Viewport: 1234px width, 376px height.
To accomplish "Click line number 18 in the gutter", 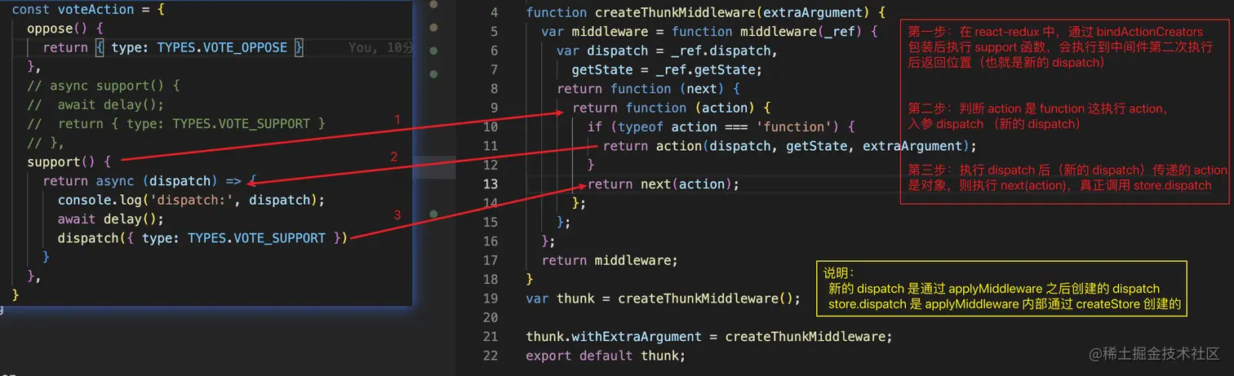I will coord(490,279).
